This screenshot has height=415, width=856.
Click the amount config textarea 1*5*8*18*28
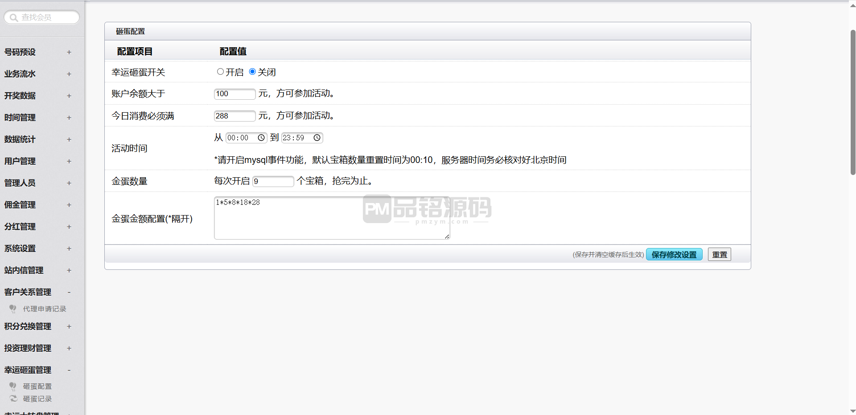coord(332,218)
